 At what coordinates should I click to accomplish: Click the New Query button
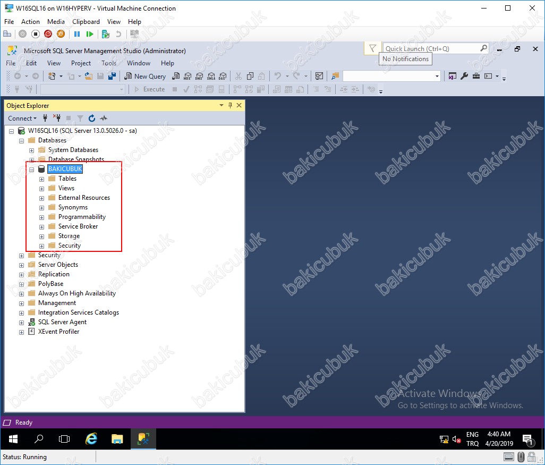coord(145,76)
